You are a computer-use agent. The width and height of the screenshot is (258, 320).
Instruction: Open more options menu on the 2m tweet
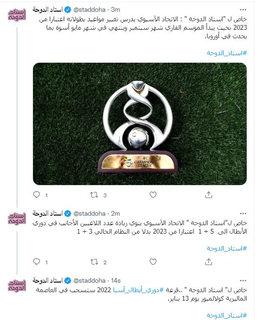point(243,214)
